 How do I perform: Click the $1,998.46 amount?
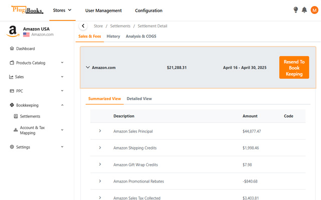click(251, 148)
